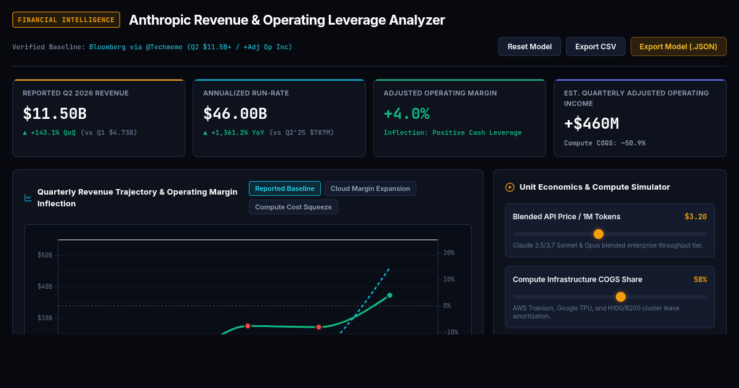Switch to Cloud Margin Expansion scenario
The width and height of the screenshot is (739, 388).
(370, 188)
